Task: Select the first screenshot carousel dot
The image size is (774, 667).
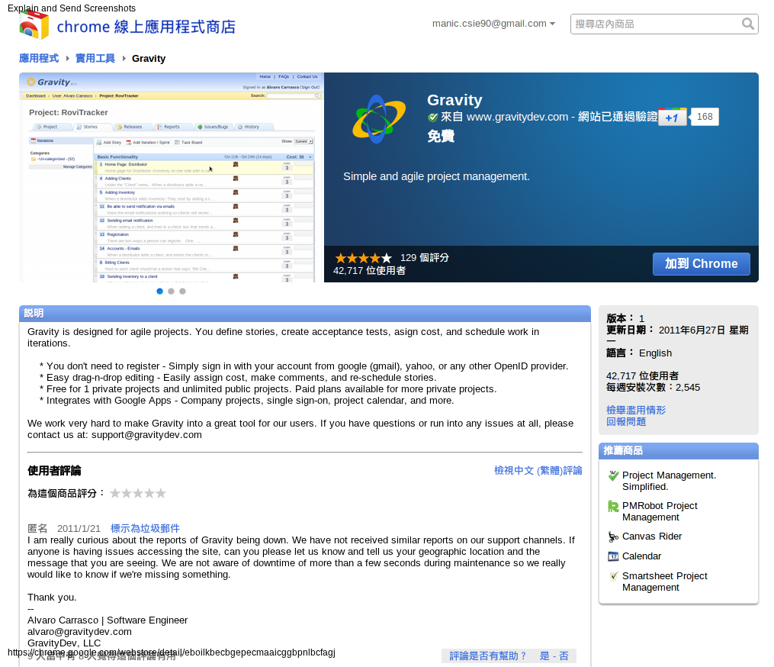Action: click(x=159, y=292)
